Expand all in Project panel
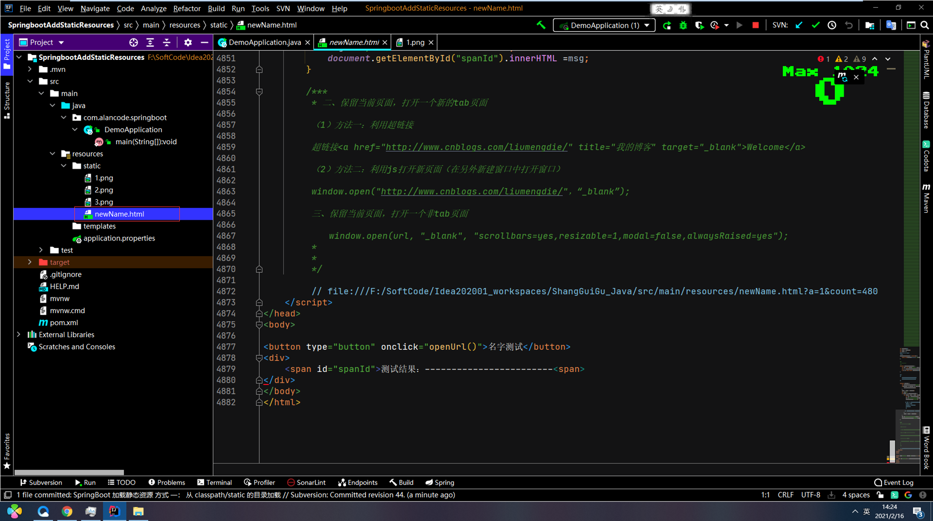 pos(150,42)
